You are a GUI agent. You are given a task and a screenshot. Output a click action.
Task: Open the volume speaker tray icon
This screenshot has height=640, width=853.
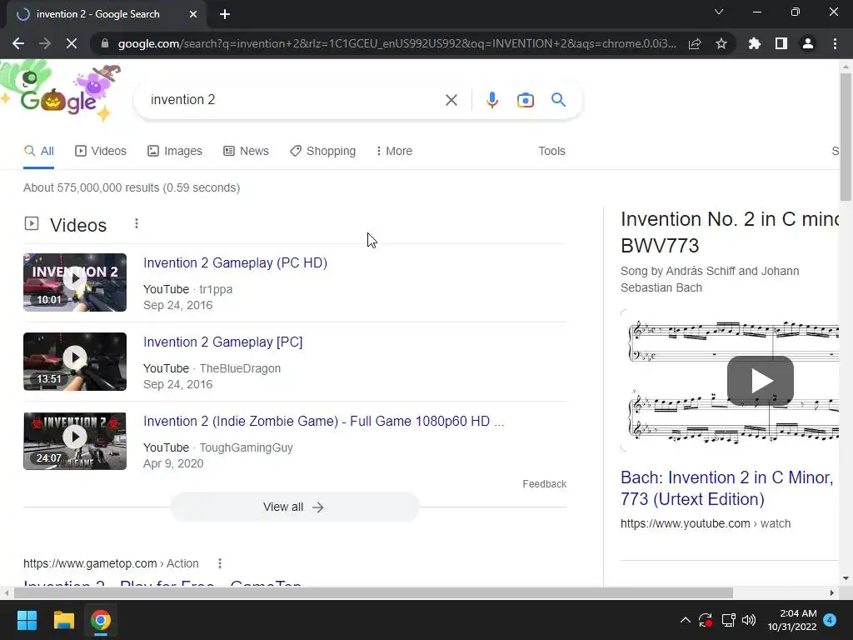749,620
